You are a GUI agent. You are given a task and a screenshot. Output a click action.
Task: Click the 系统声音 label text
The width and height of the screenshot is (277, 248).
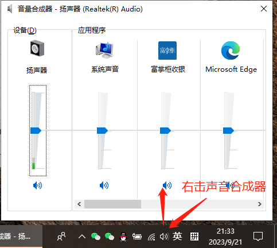point(105,69)
